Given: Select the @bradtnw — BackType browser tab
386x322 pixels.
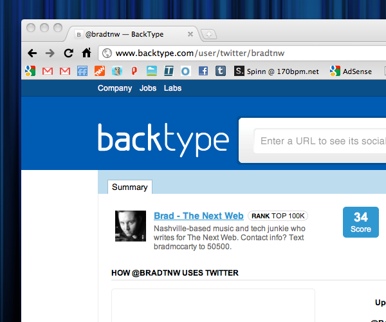Looking at the screenshot, I should coord(133,34).
